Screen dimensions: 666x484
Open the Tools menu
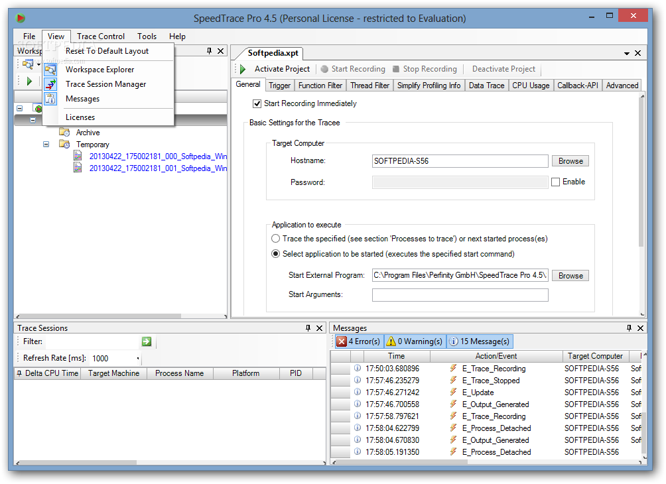pos(147,36)
